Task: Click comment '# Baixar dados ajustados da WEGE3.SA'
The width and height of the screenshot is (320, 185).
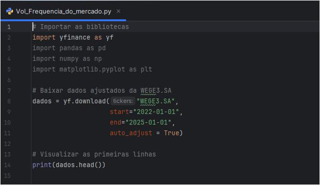Action: click(102, 90)
